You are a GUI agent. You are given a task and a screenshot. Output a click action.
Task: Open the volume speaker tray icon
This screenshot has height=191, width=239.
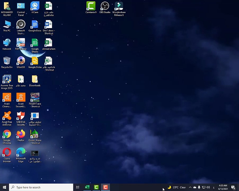pos(208,187)
